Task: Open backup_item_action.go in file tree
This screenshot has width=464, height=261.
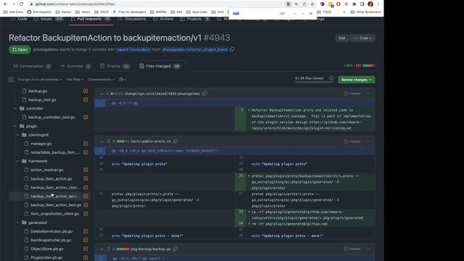Action: tap(51, 179)
